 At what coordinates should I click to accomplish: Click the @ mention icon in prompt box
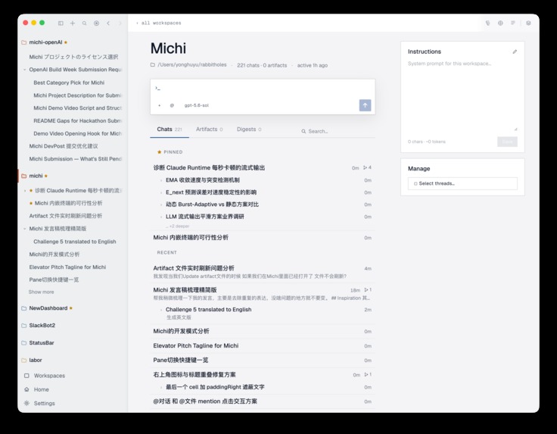(x=172, y=105)
